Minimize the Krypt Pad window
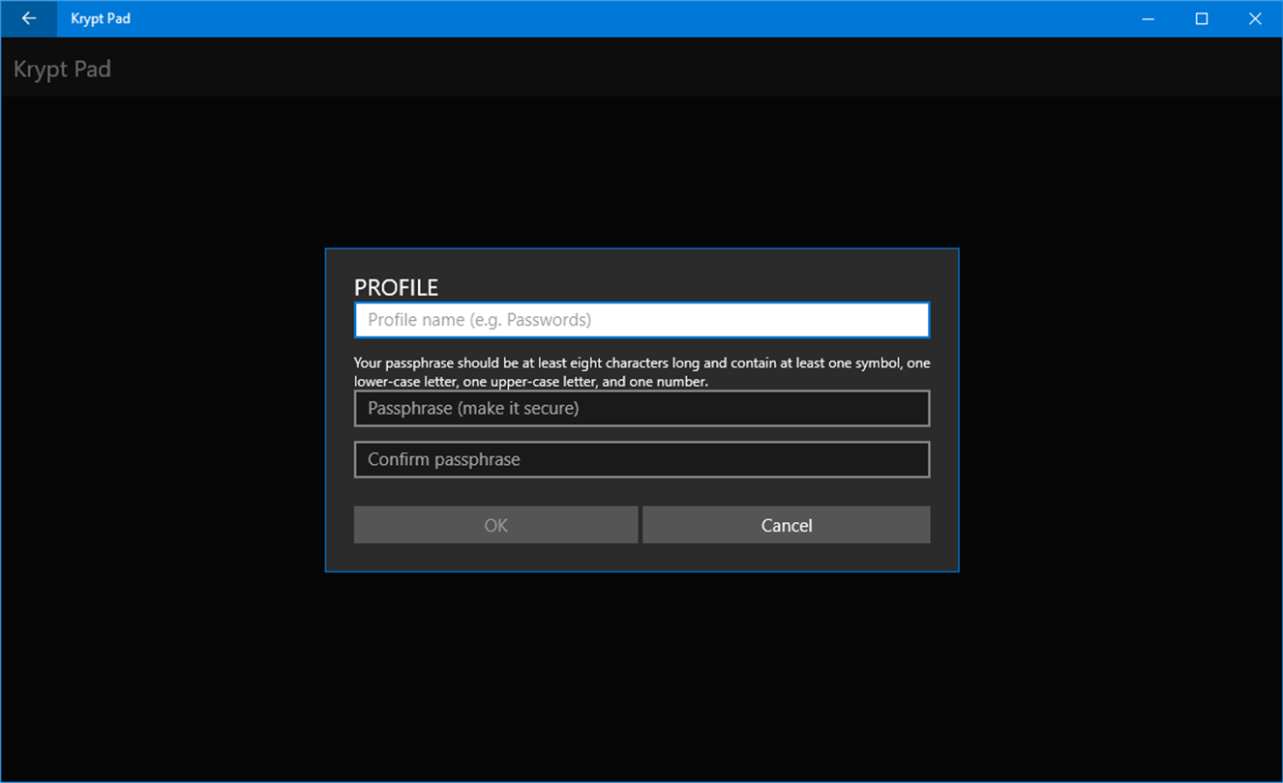Image resolution: width=1283 pixels, height=783 pixels. point(1149,18)
